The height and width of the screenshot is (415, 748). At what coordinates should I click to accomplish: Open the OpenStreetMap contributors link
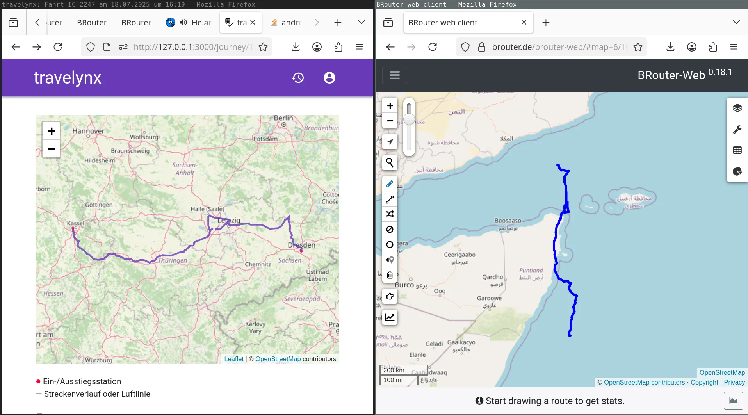pos(643,383)
